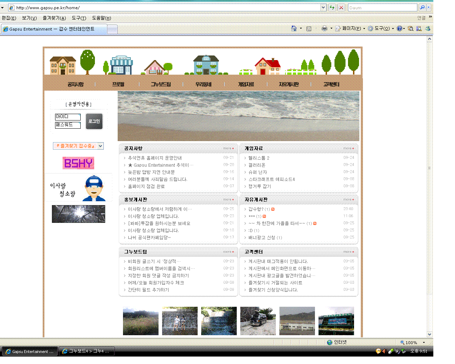Image resolution: width=455 pixels, height=364 pixels.
Task: Click the BSHY pink banner image
Action: [x=79, y=163]
